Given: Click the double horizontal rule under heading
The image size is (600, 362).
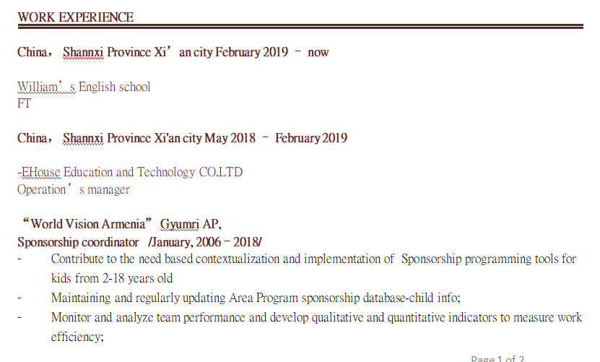Looking at the screenshot, I should tap(300, 27).
